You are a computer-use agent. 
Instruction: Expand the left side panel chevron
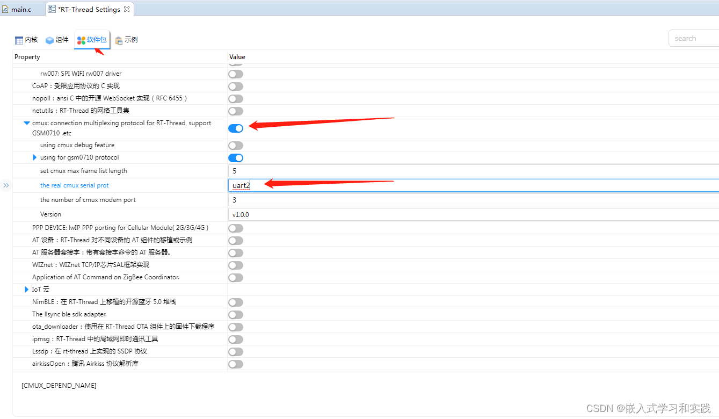6,185
